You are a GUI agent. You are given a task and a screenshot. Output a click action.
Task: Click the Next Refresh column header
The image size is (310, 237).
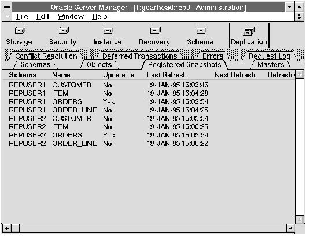pyautogui.click(x=235, y=75)
